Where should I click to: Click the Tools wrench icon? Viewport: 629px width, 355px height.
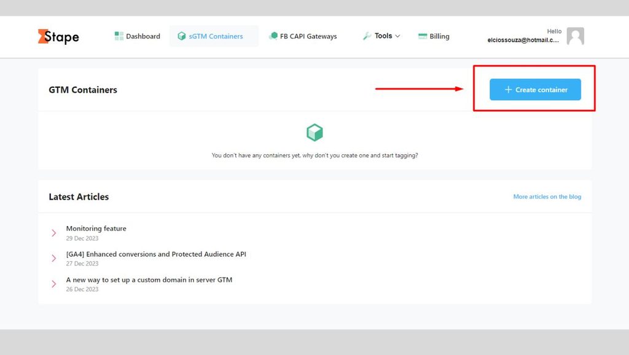(367, 36)
